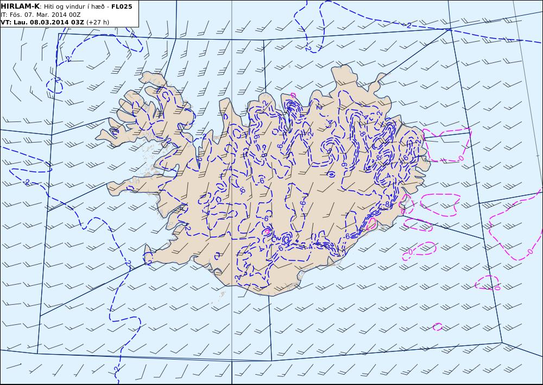Select the 'IT: Fös. 07. Mar. 2014 00Z' line
The image size is (543, 385).
41,15
